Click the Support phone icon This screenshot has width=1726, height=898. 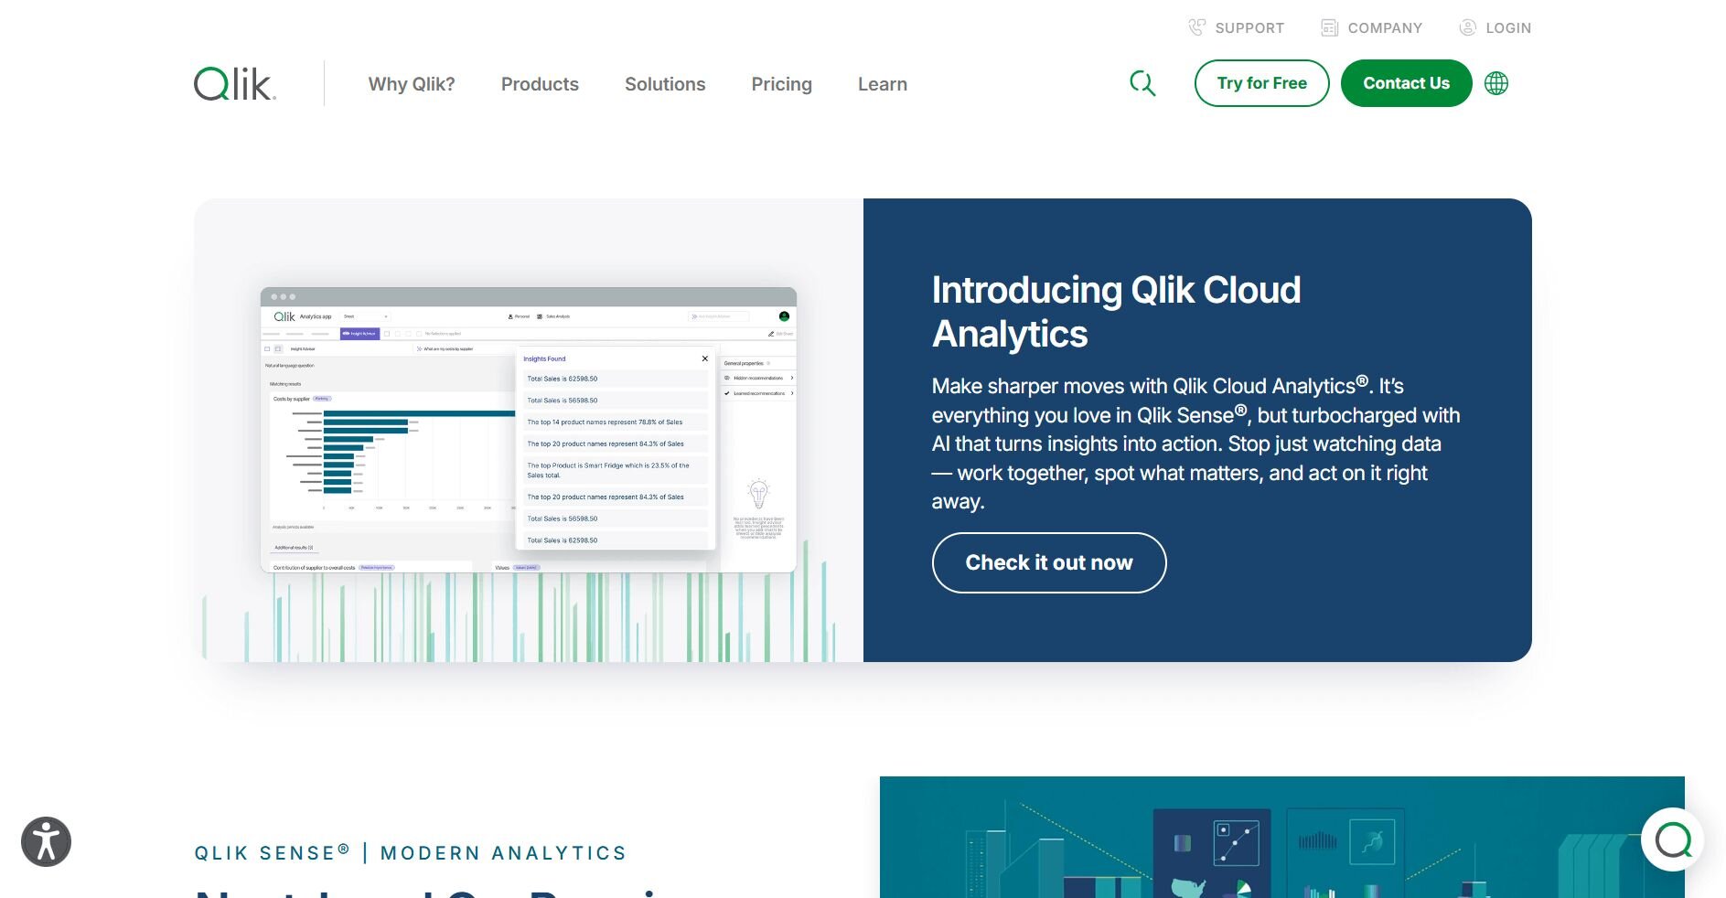[x=1196, y=27]
